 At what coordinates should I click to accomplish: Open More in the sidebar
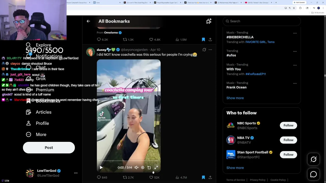pyautogui.click(x=36, y=134)
